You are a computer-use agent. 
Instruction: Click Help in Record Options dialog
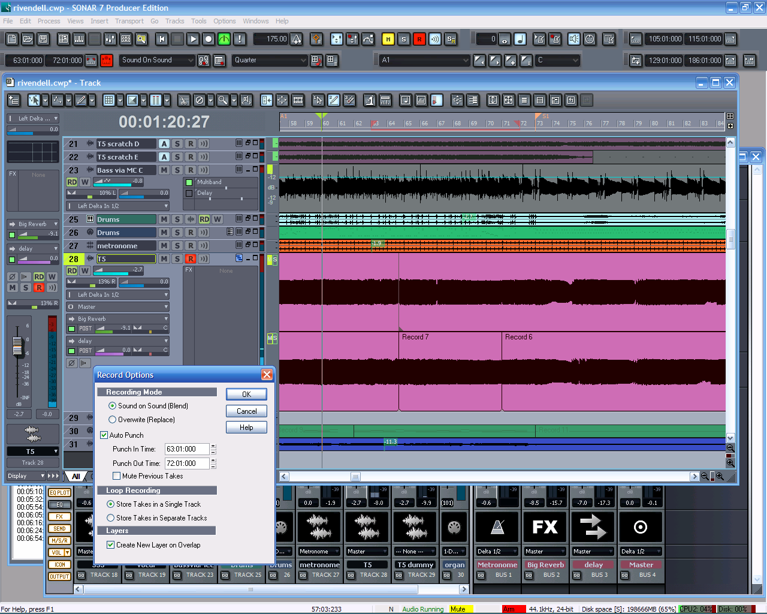(x=246, y=428)
